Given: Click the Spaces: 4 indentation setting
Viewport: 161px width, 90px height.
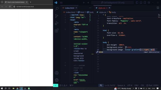Looking at the screenshot, I should [x=121, y=85].
